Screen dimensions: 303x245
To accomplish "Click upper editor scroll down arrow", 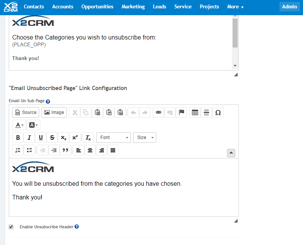I will click(x=235, y=66).
